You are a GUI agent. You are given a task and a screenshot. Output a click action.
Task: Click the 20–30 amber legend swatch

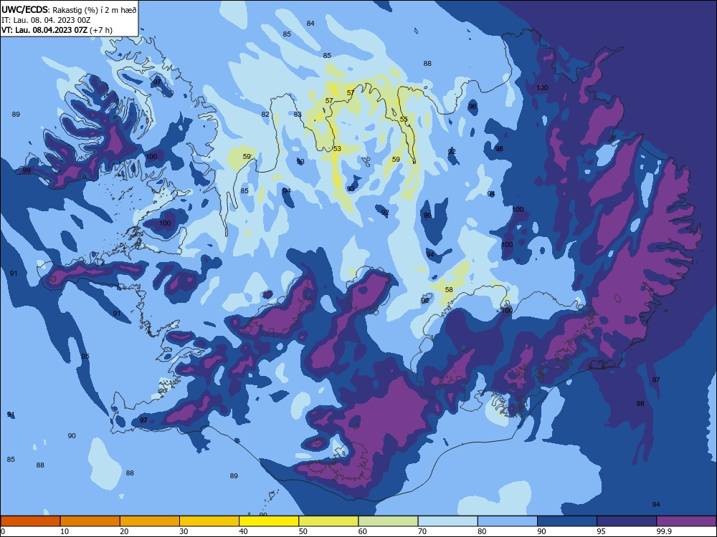(x=150, y=521)
